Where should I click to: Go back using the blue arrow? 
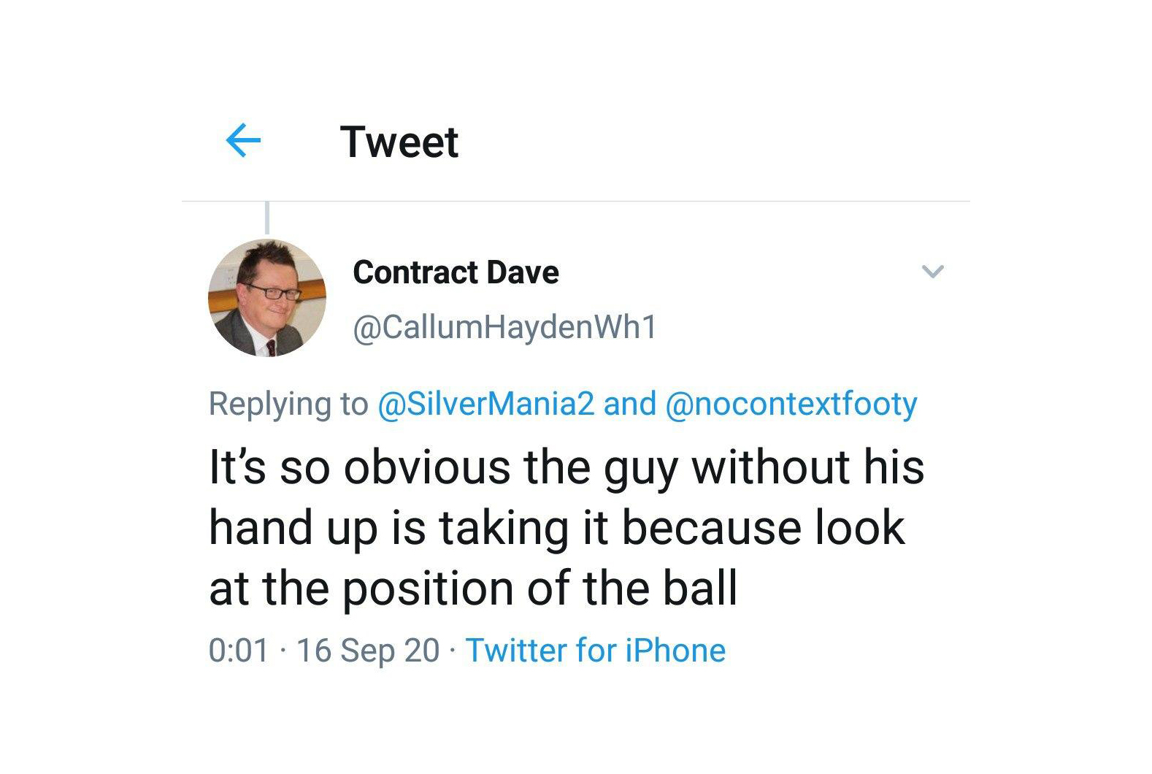pos(244,140)
